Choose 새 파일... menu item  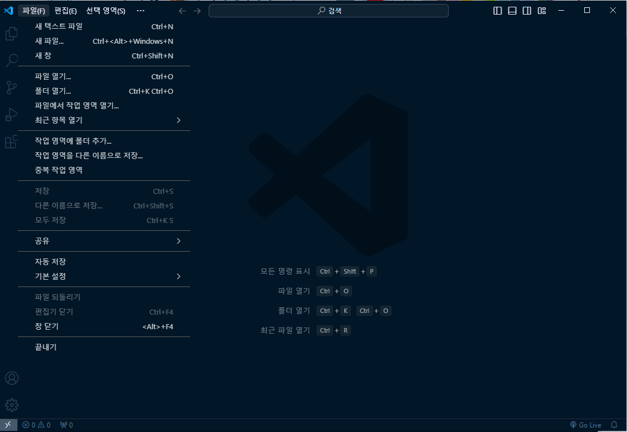[104, 41]
